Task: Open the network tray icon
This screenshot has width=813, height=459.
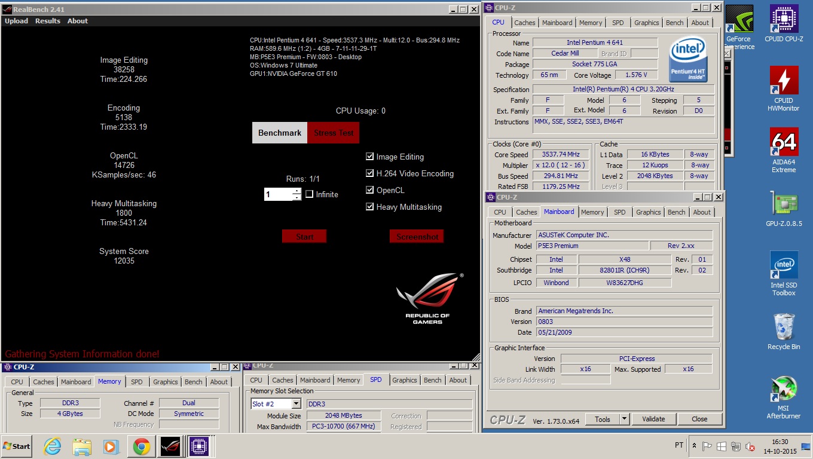Action: 735,446
